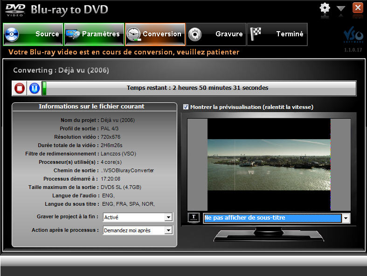Click the 720x576 resolution value
Image resolution: width=367 pixels, height=276 pixels.
(111, 137)
